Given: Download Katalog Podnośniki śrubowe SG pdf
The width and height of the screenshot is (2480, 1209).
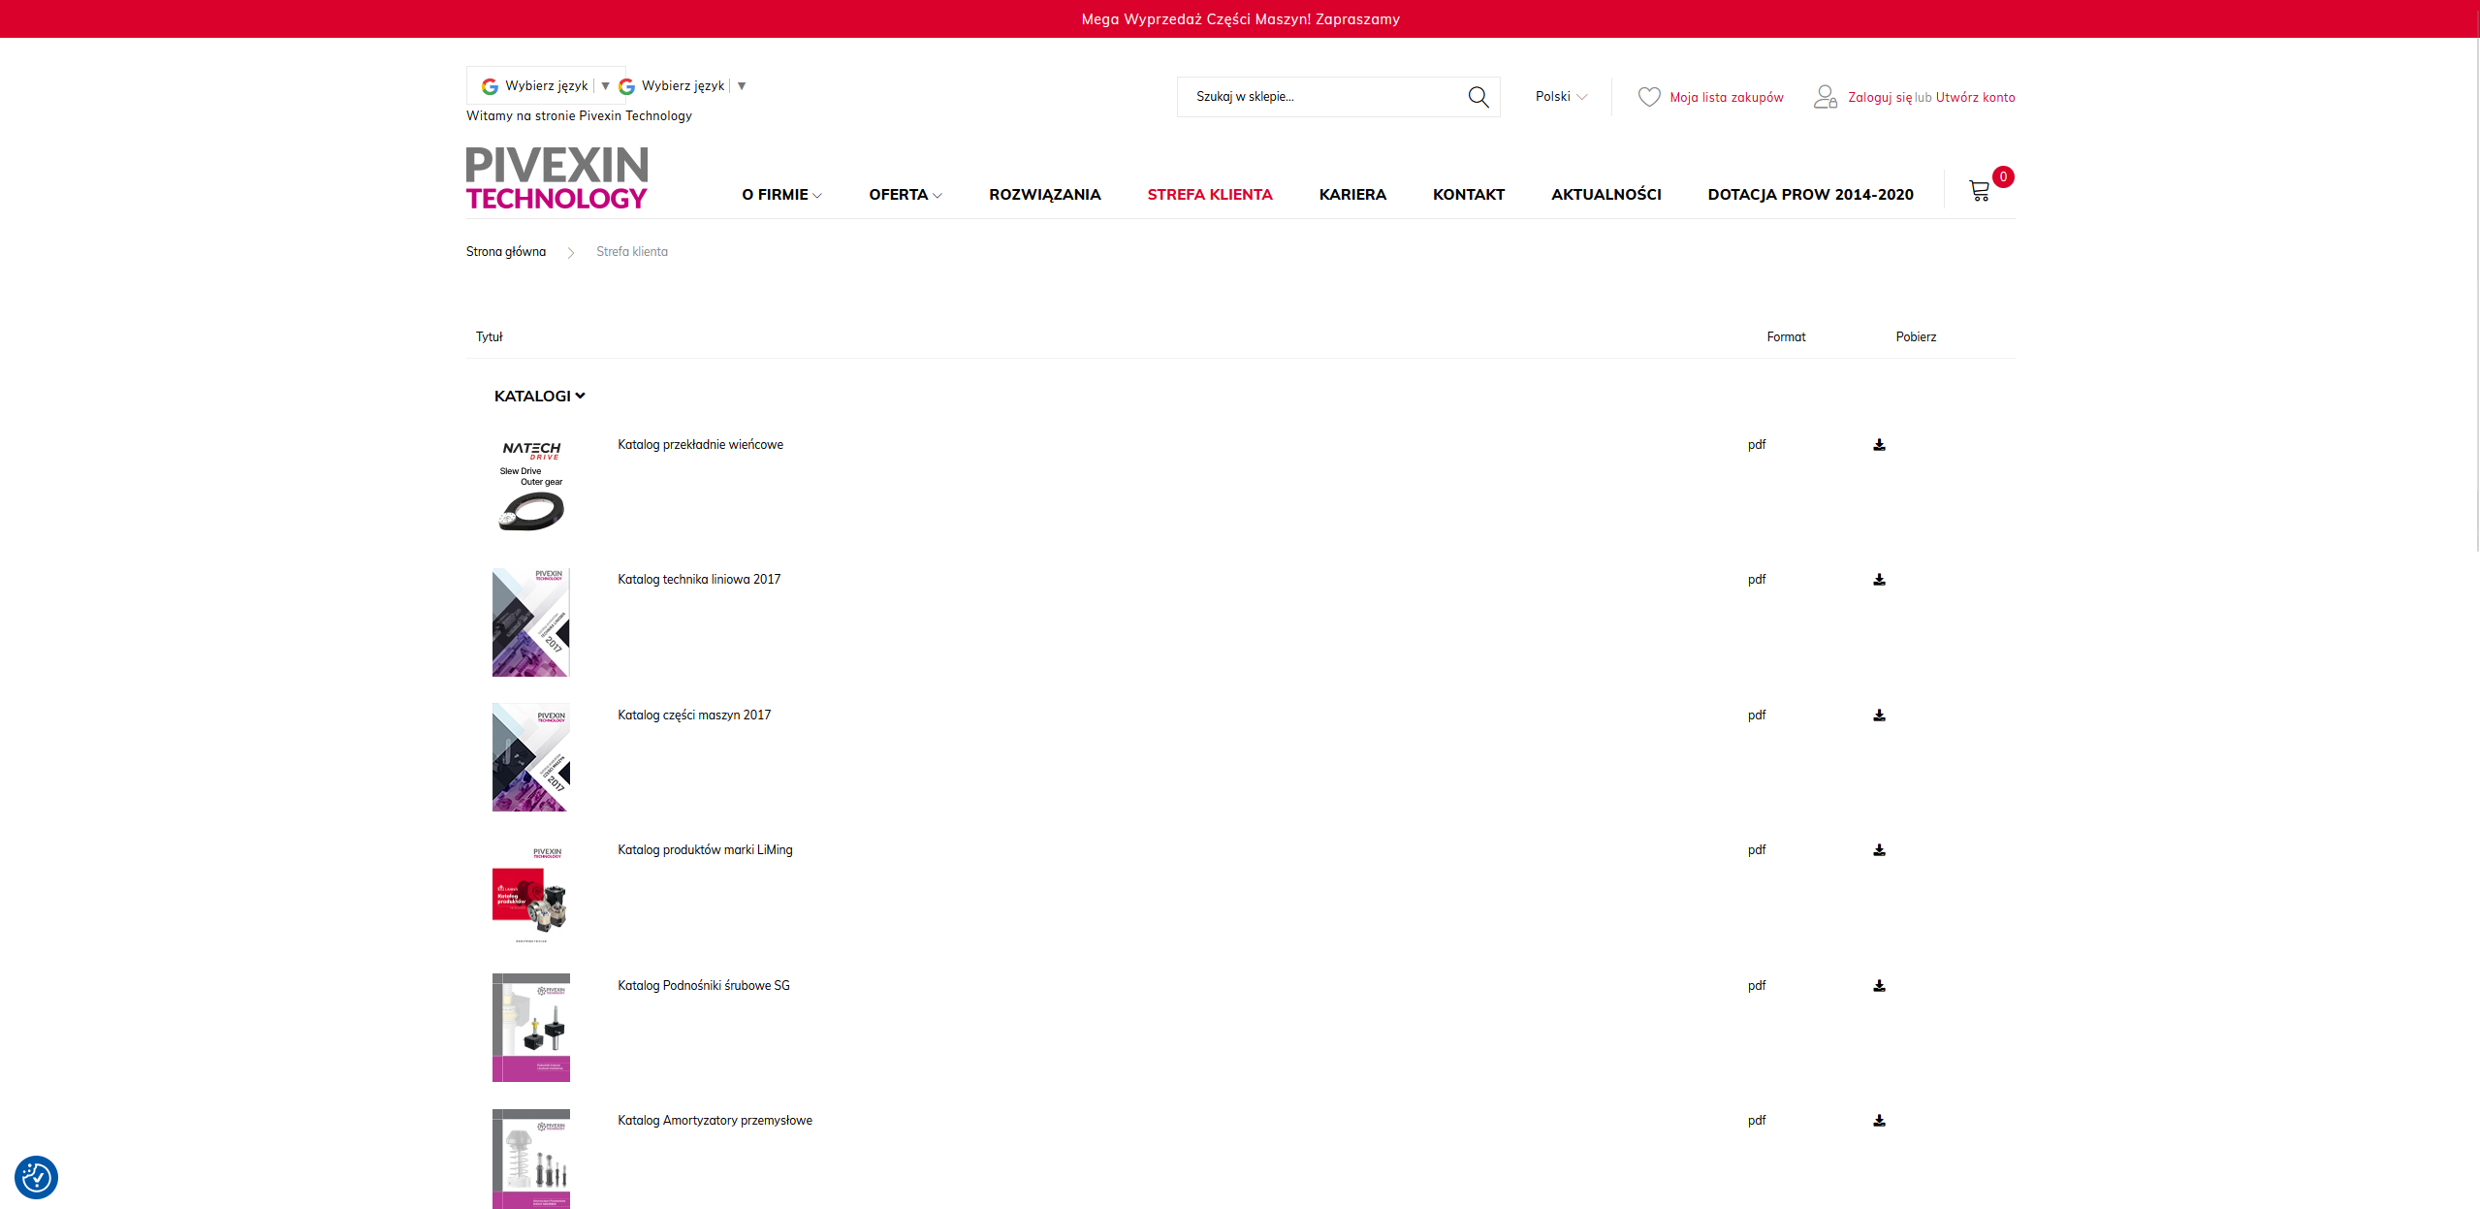Looking at the screenshot, I should click(x=1879, y=986).
